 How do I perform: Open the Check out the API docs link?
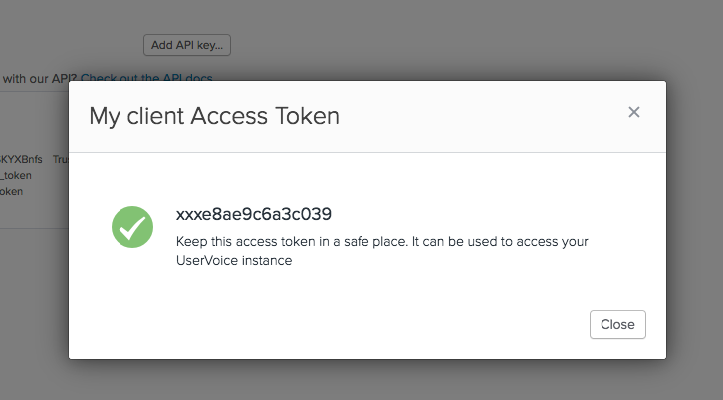146,78
